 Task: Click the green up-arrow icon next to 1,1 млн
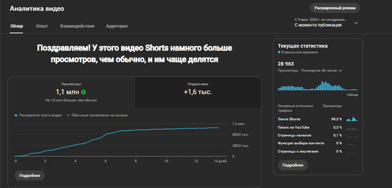pyautogui.click(x=83, y=92)
